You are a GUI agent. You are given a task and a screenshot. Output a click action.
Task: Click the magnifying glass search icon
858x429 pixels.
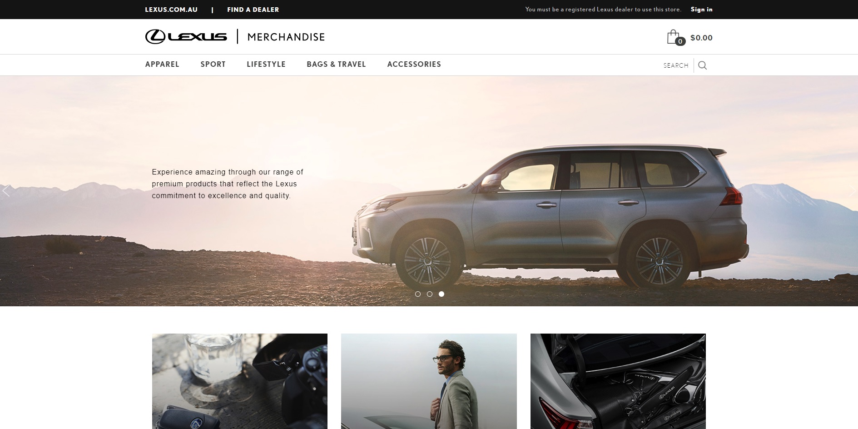[x=703, y=65]
